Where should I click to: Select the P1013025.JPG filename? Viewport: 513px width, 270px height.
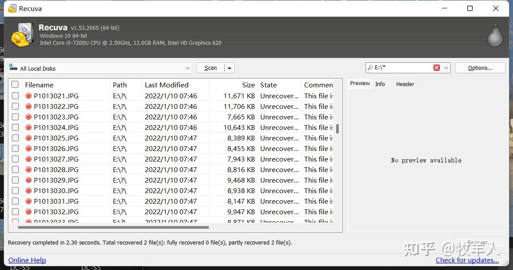[56, 138]
